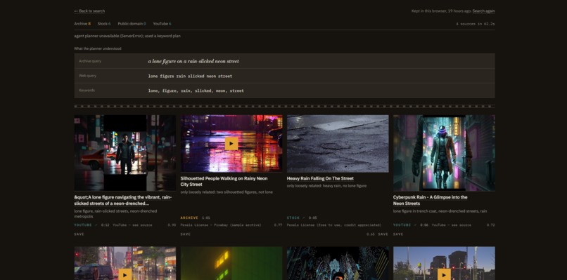Go back to search
The image size is (567, 280).
click(89, 11)
